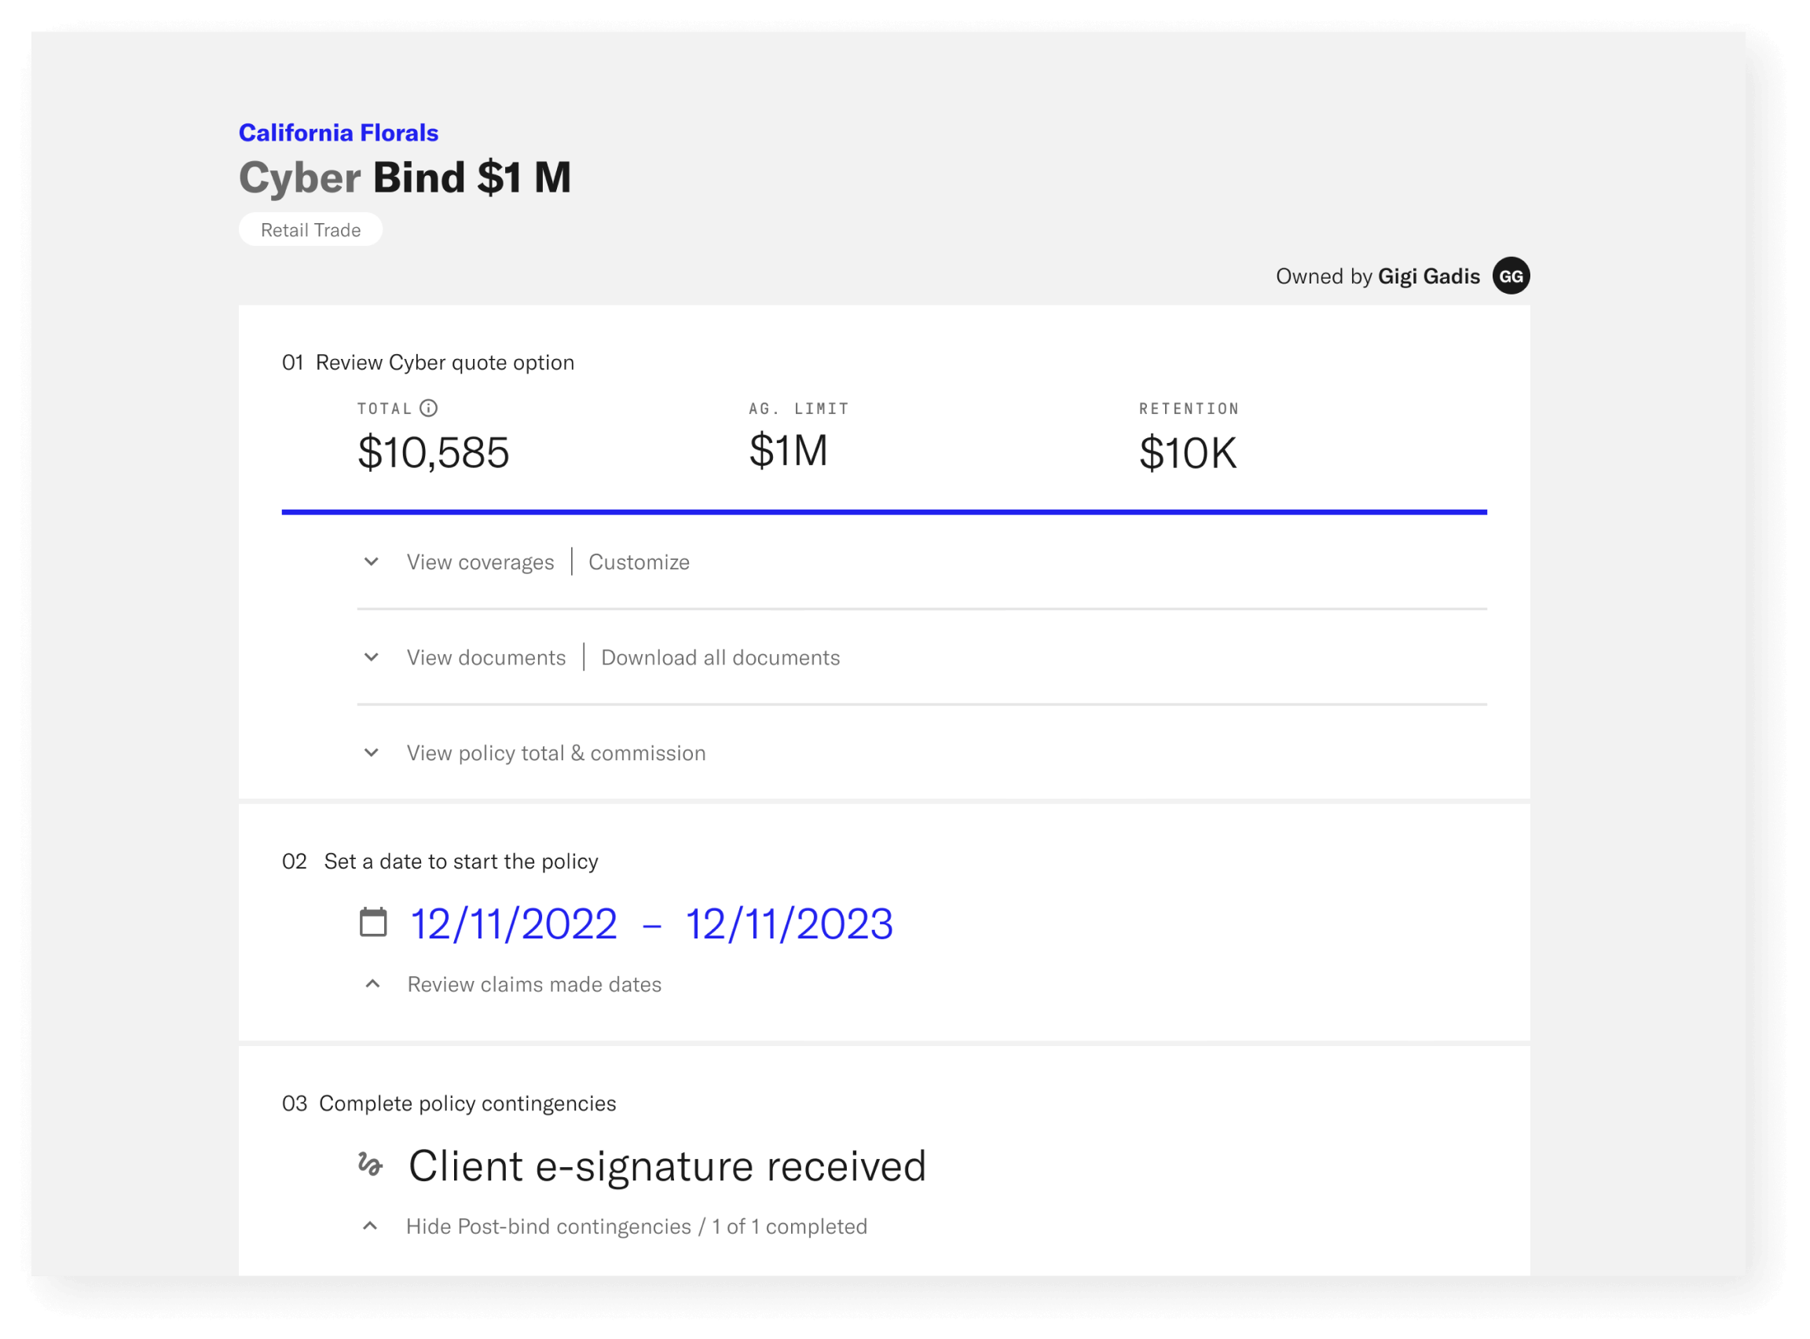
Task: Expand the View documents chevron
Action: coord(372,657)
